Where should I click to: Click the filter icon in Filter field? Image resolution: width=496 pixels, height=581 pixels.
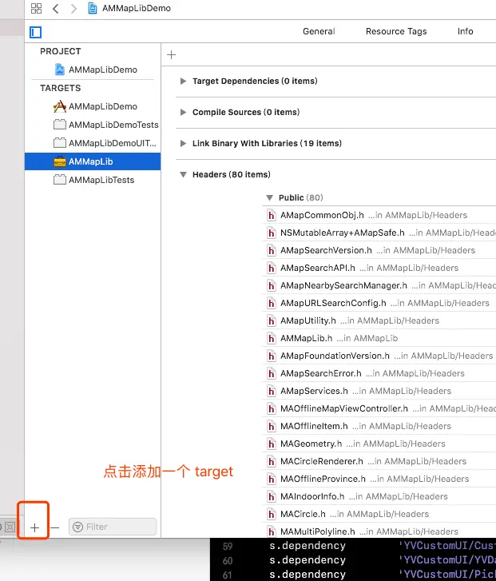tap(77, 527)
